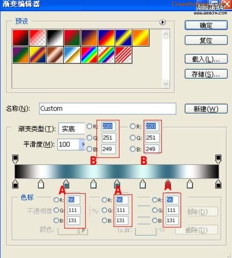
Task: Choose the red diagonal stripes gradient preset
Action: [x=123, y=55]
